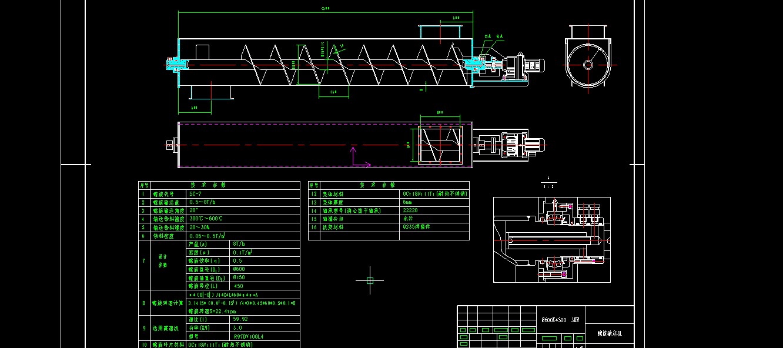This screenshot has width=783, height=348.
Task: Click the bearing detail view at scale 1:2
Action: pos(551,240)
